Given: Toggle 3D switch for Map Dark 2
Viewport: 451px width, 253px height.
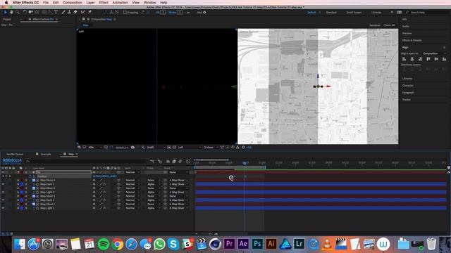Looking at the screenshot, I should [x=118, y=184].
